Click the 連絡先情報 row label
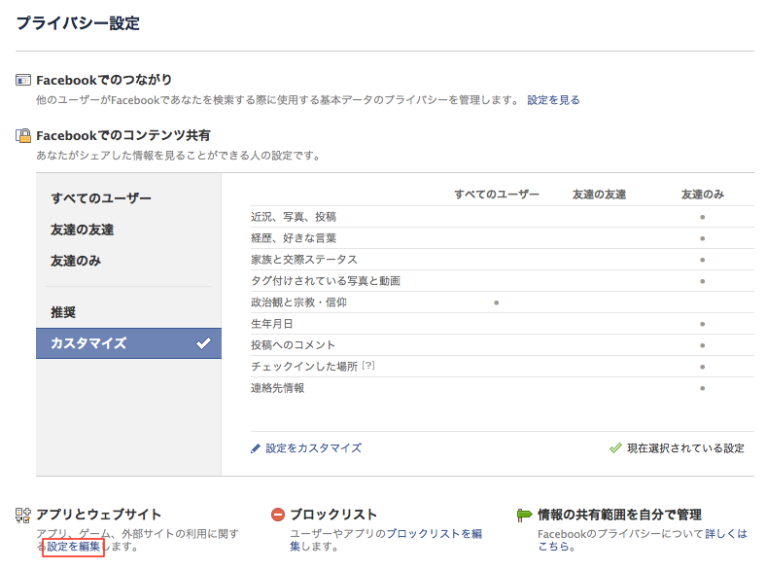Image resolution: width=766 pixels, height=570 pixels. (277, 388)
